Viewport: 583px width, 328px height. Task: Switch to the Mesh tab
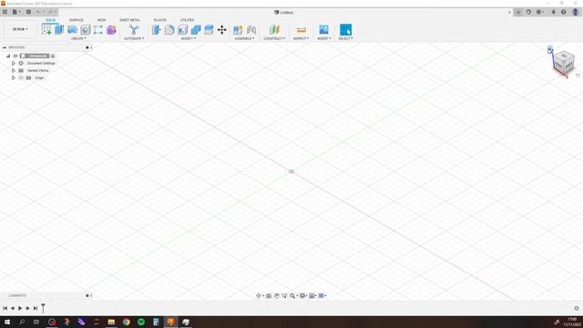(101, 20)
